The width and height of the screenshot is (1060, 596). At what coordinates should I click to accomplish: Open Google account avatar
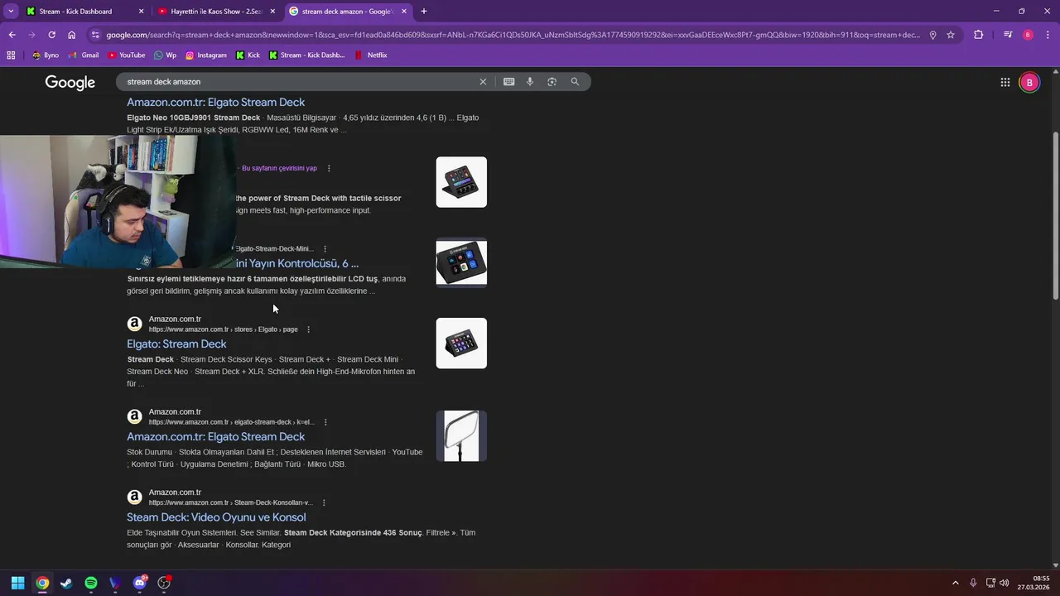click(x=1029, y=82)
